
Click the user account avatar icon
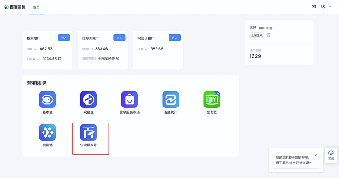(323, 7)
